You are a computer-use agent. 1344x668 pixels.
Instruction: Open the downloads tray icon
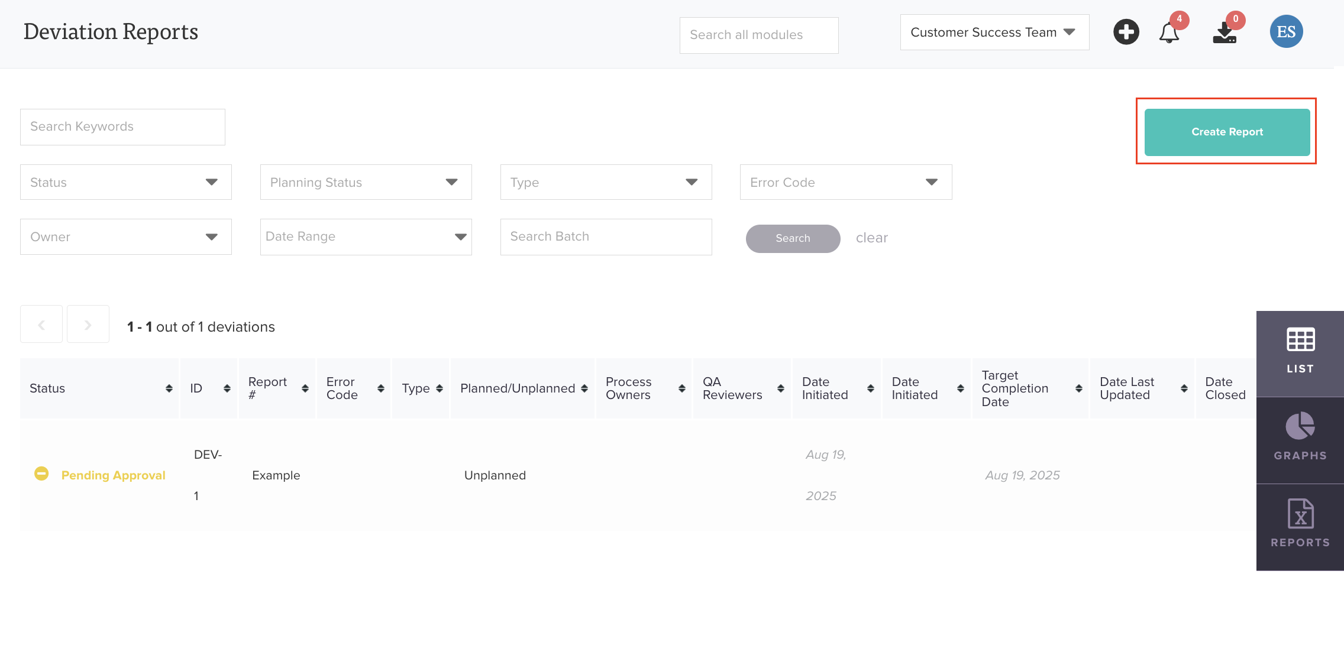tap(1225, 33)
